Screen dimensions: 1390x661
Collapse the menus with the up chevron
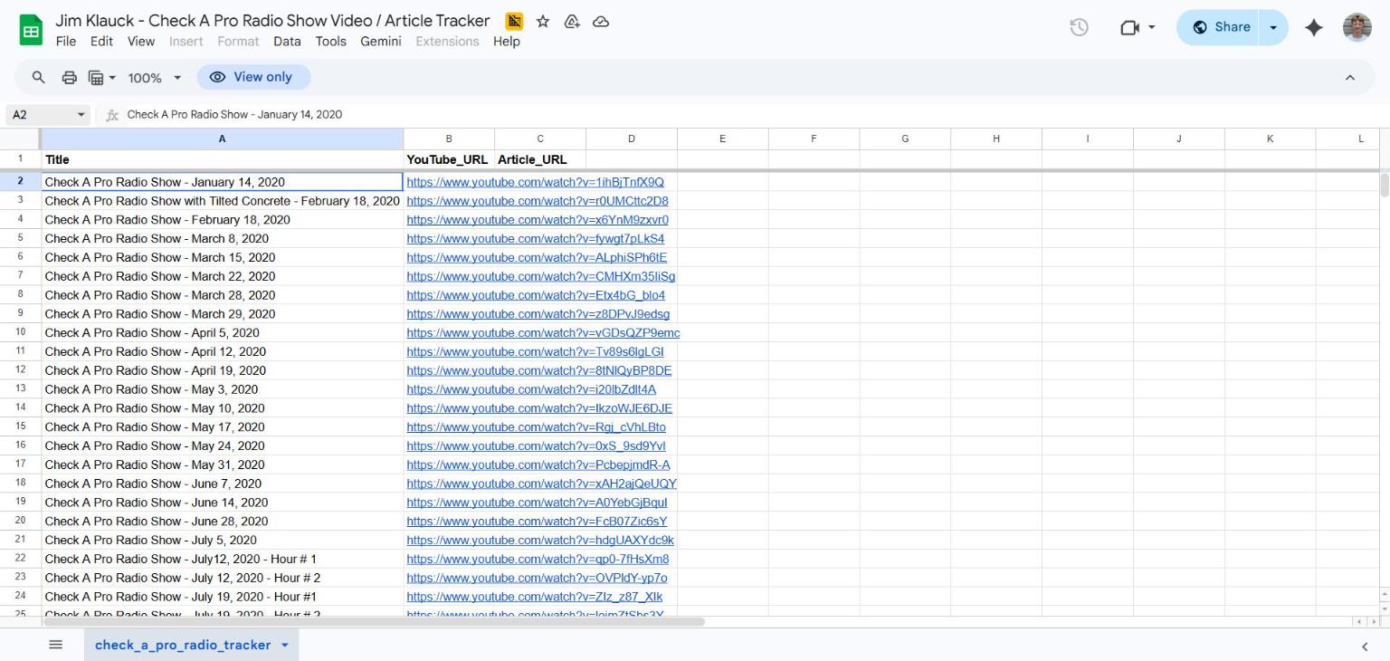tap(1350, 77)
